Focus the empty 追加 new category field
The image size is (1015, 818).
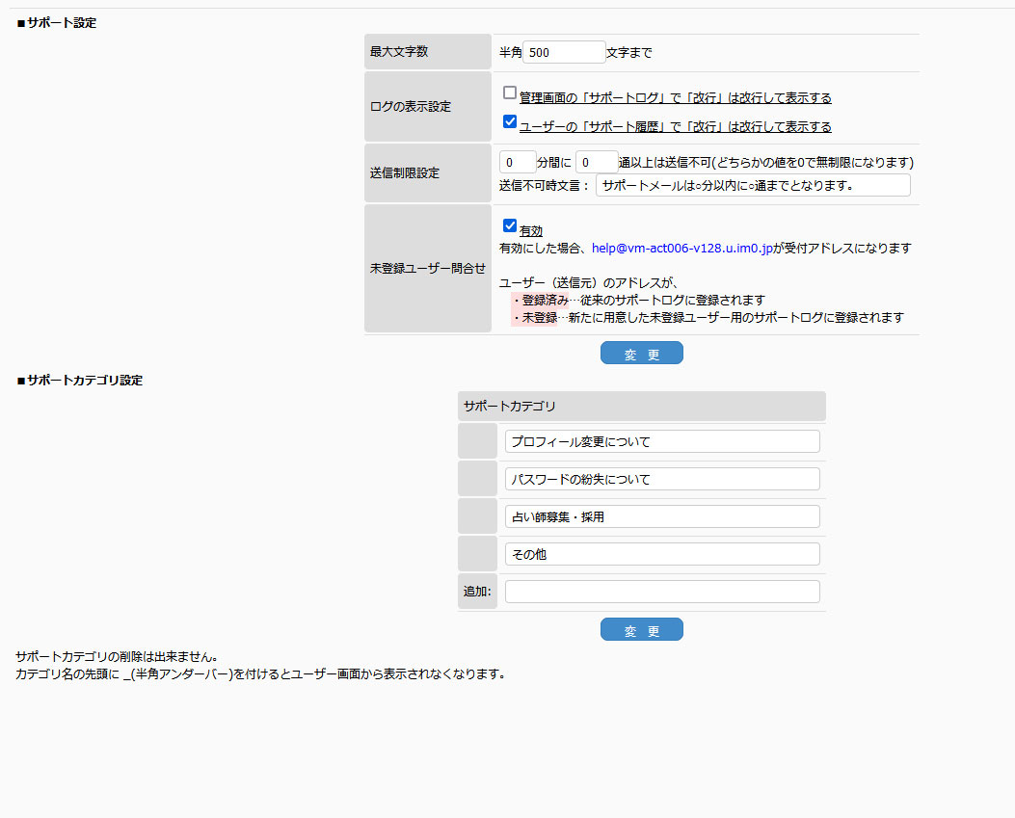662,592
